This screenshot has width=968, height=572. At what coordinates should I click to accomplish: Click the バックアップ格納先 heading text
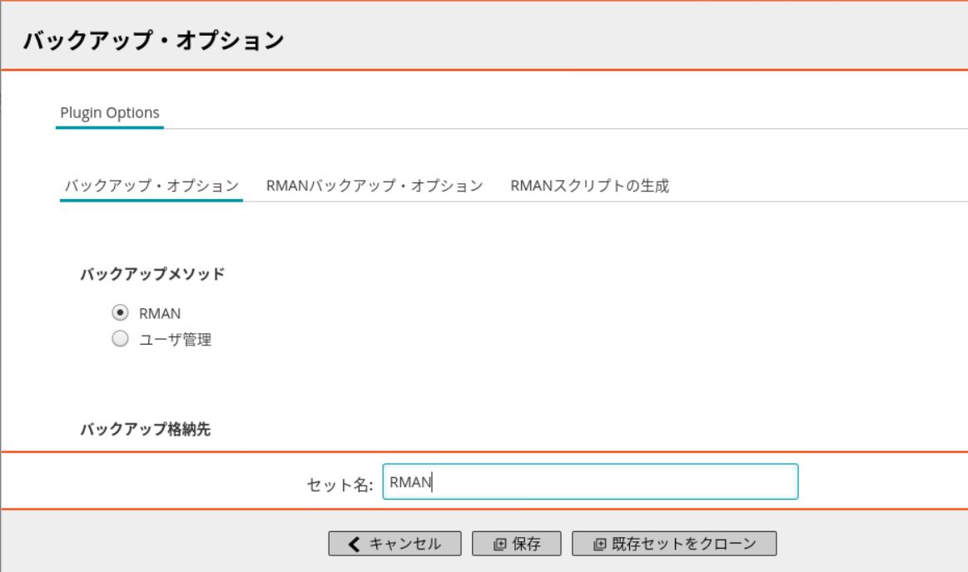click(x=145, y=429)
